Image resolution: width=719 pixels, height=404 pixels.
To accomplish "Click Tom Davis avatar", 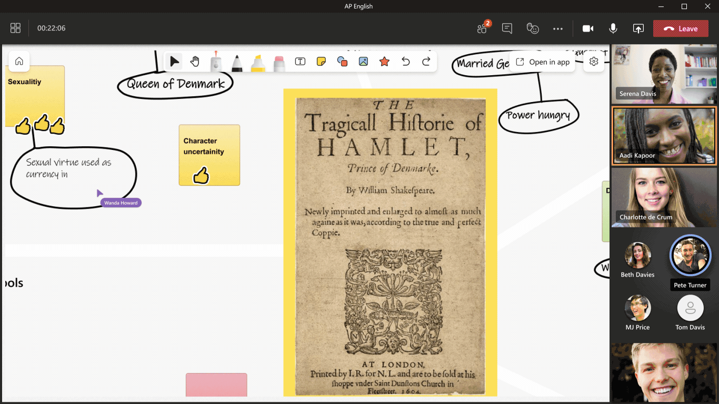I will click(690, 308).
